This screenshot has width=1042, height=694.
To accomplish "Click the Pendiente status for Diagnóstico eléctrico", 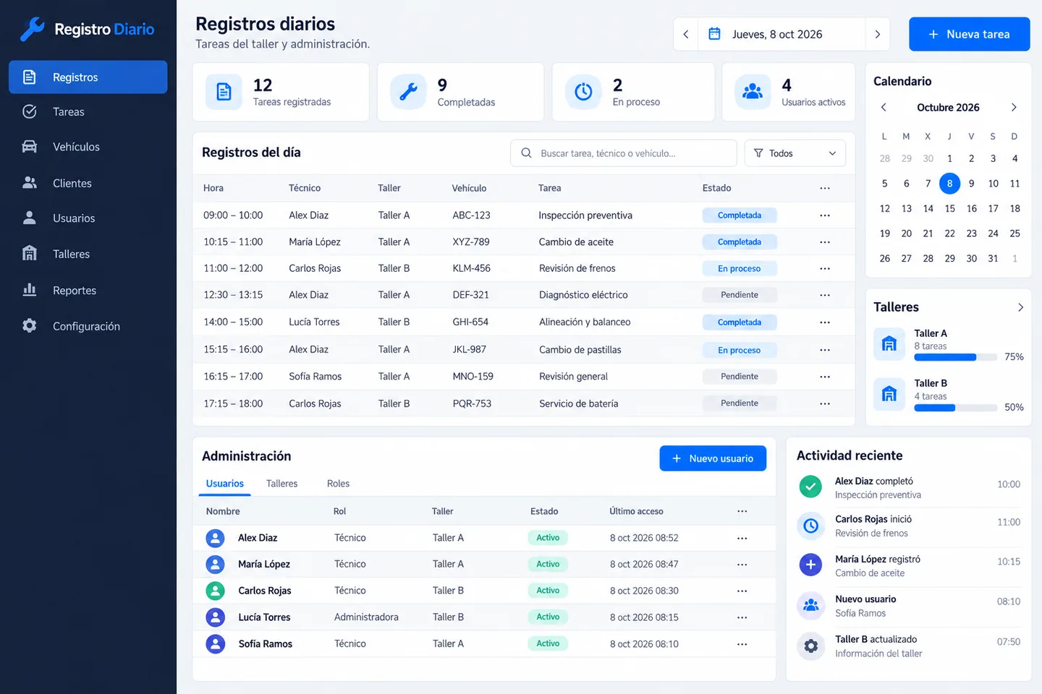I will click(x=740, y=295).
